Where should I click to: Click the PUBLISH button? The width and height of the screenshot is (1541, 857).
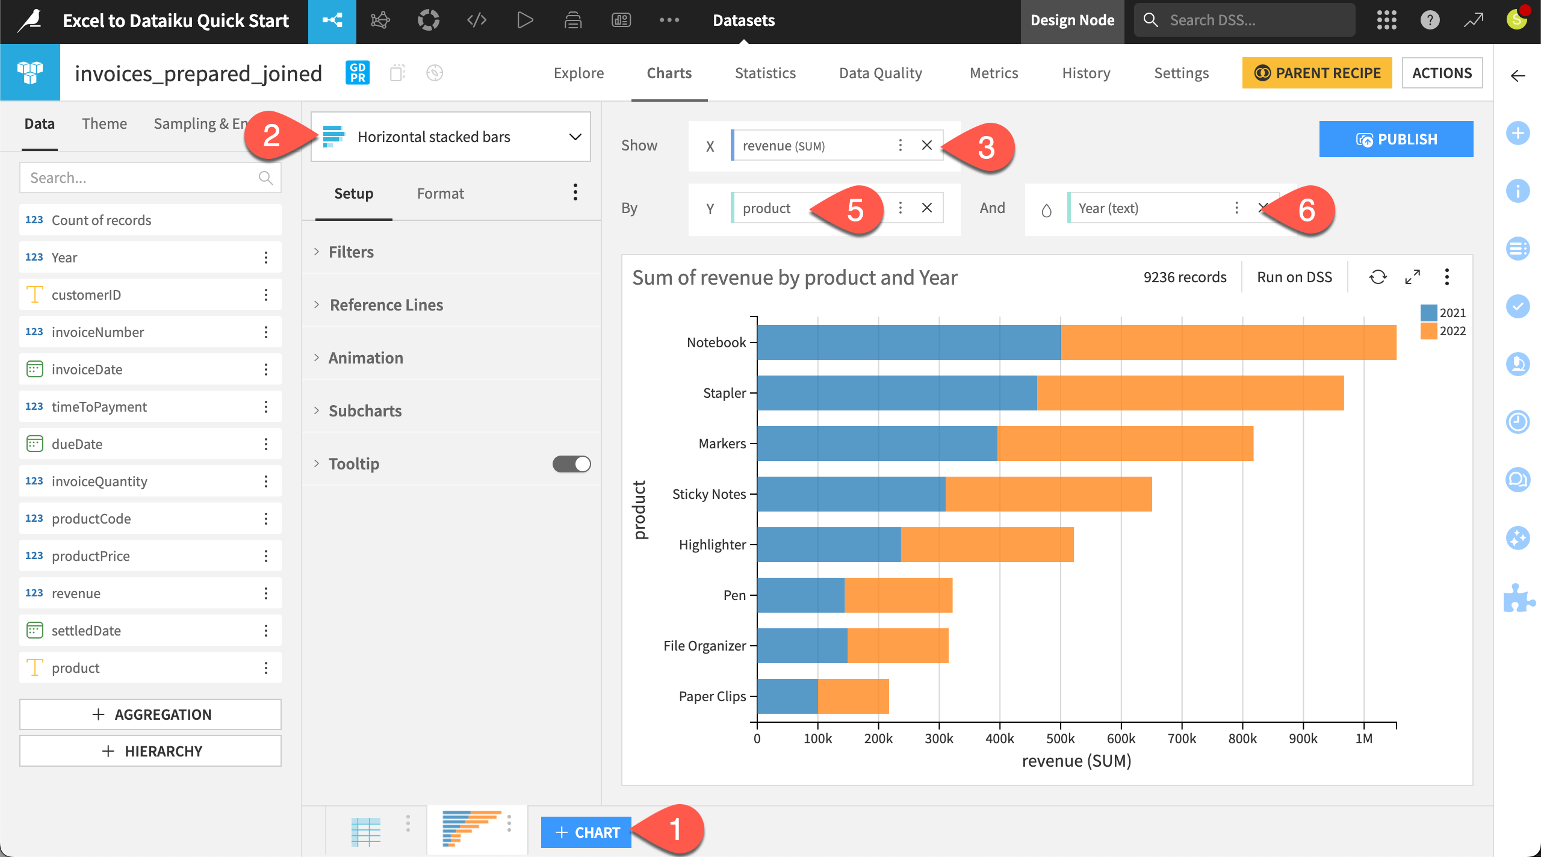click(x=1396, y=138)
